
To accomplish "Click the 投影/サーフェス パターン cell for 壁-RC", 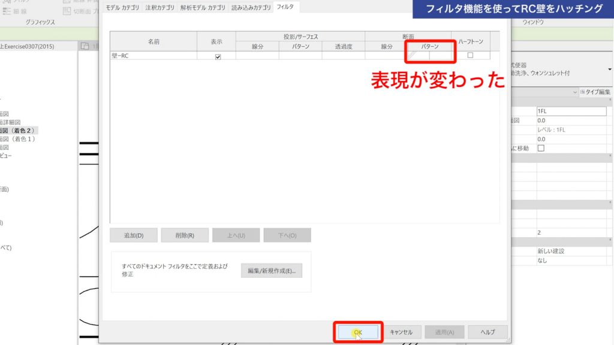I will pyautogui.click(x=300, y=56).
